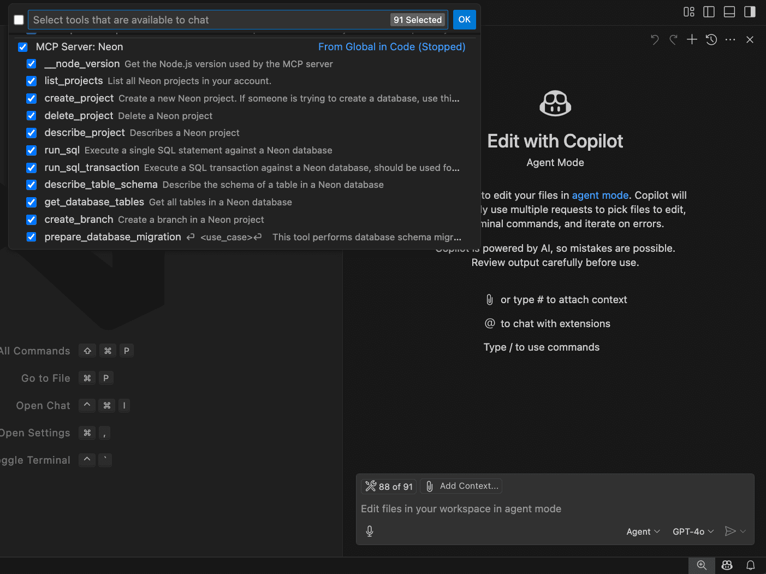766x574 pixels.
Task: Expand the send options chevron next to send
Action: 743,531
